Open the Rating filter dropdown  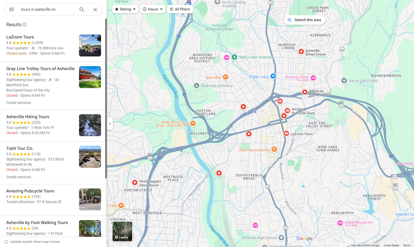tap(125, 9)
